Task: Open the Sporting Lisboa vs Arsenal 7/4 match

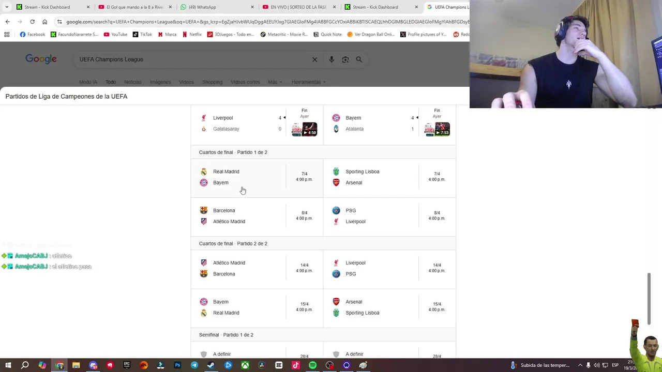Action: pyautogui.click(x=389, y=177)
